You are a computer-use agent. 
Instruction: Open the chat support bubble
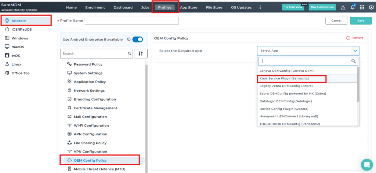(x=367, y=165)
